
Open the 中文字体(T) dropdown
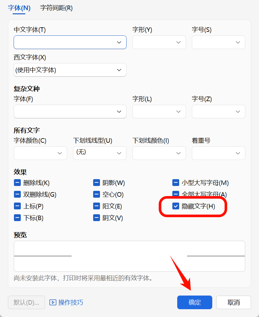(x=70, y=42)
